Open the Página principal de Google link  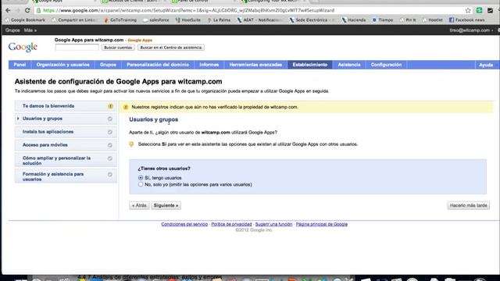322,224
